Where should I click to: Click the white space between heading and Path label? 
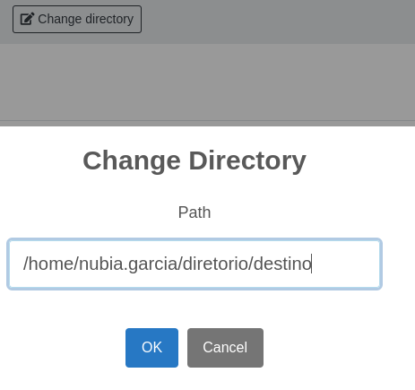(x=195, y=189)
